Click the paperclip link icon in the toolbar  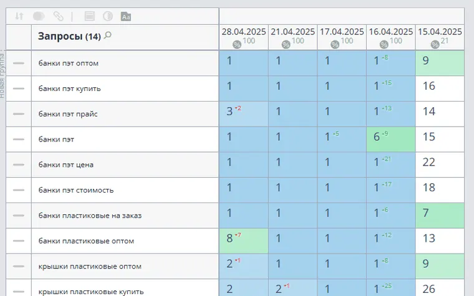(x=58, y=16)
